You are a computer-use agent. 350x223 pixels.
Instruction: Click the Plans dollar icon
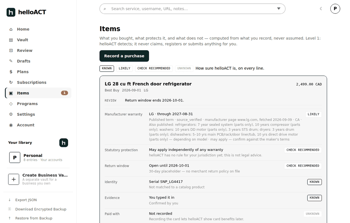11,72
